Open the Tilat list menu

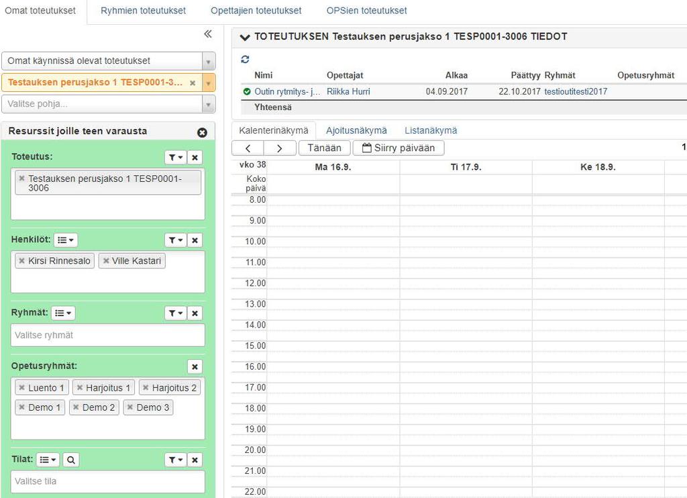click(x=48, y=460)
